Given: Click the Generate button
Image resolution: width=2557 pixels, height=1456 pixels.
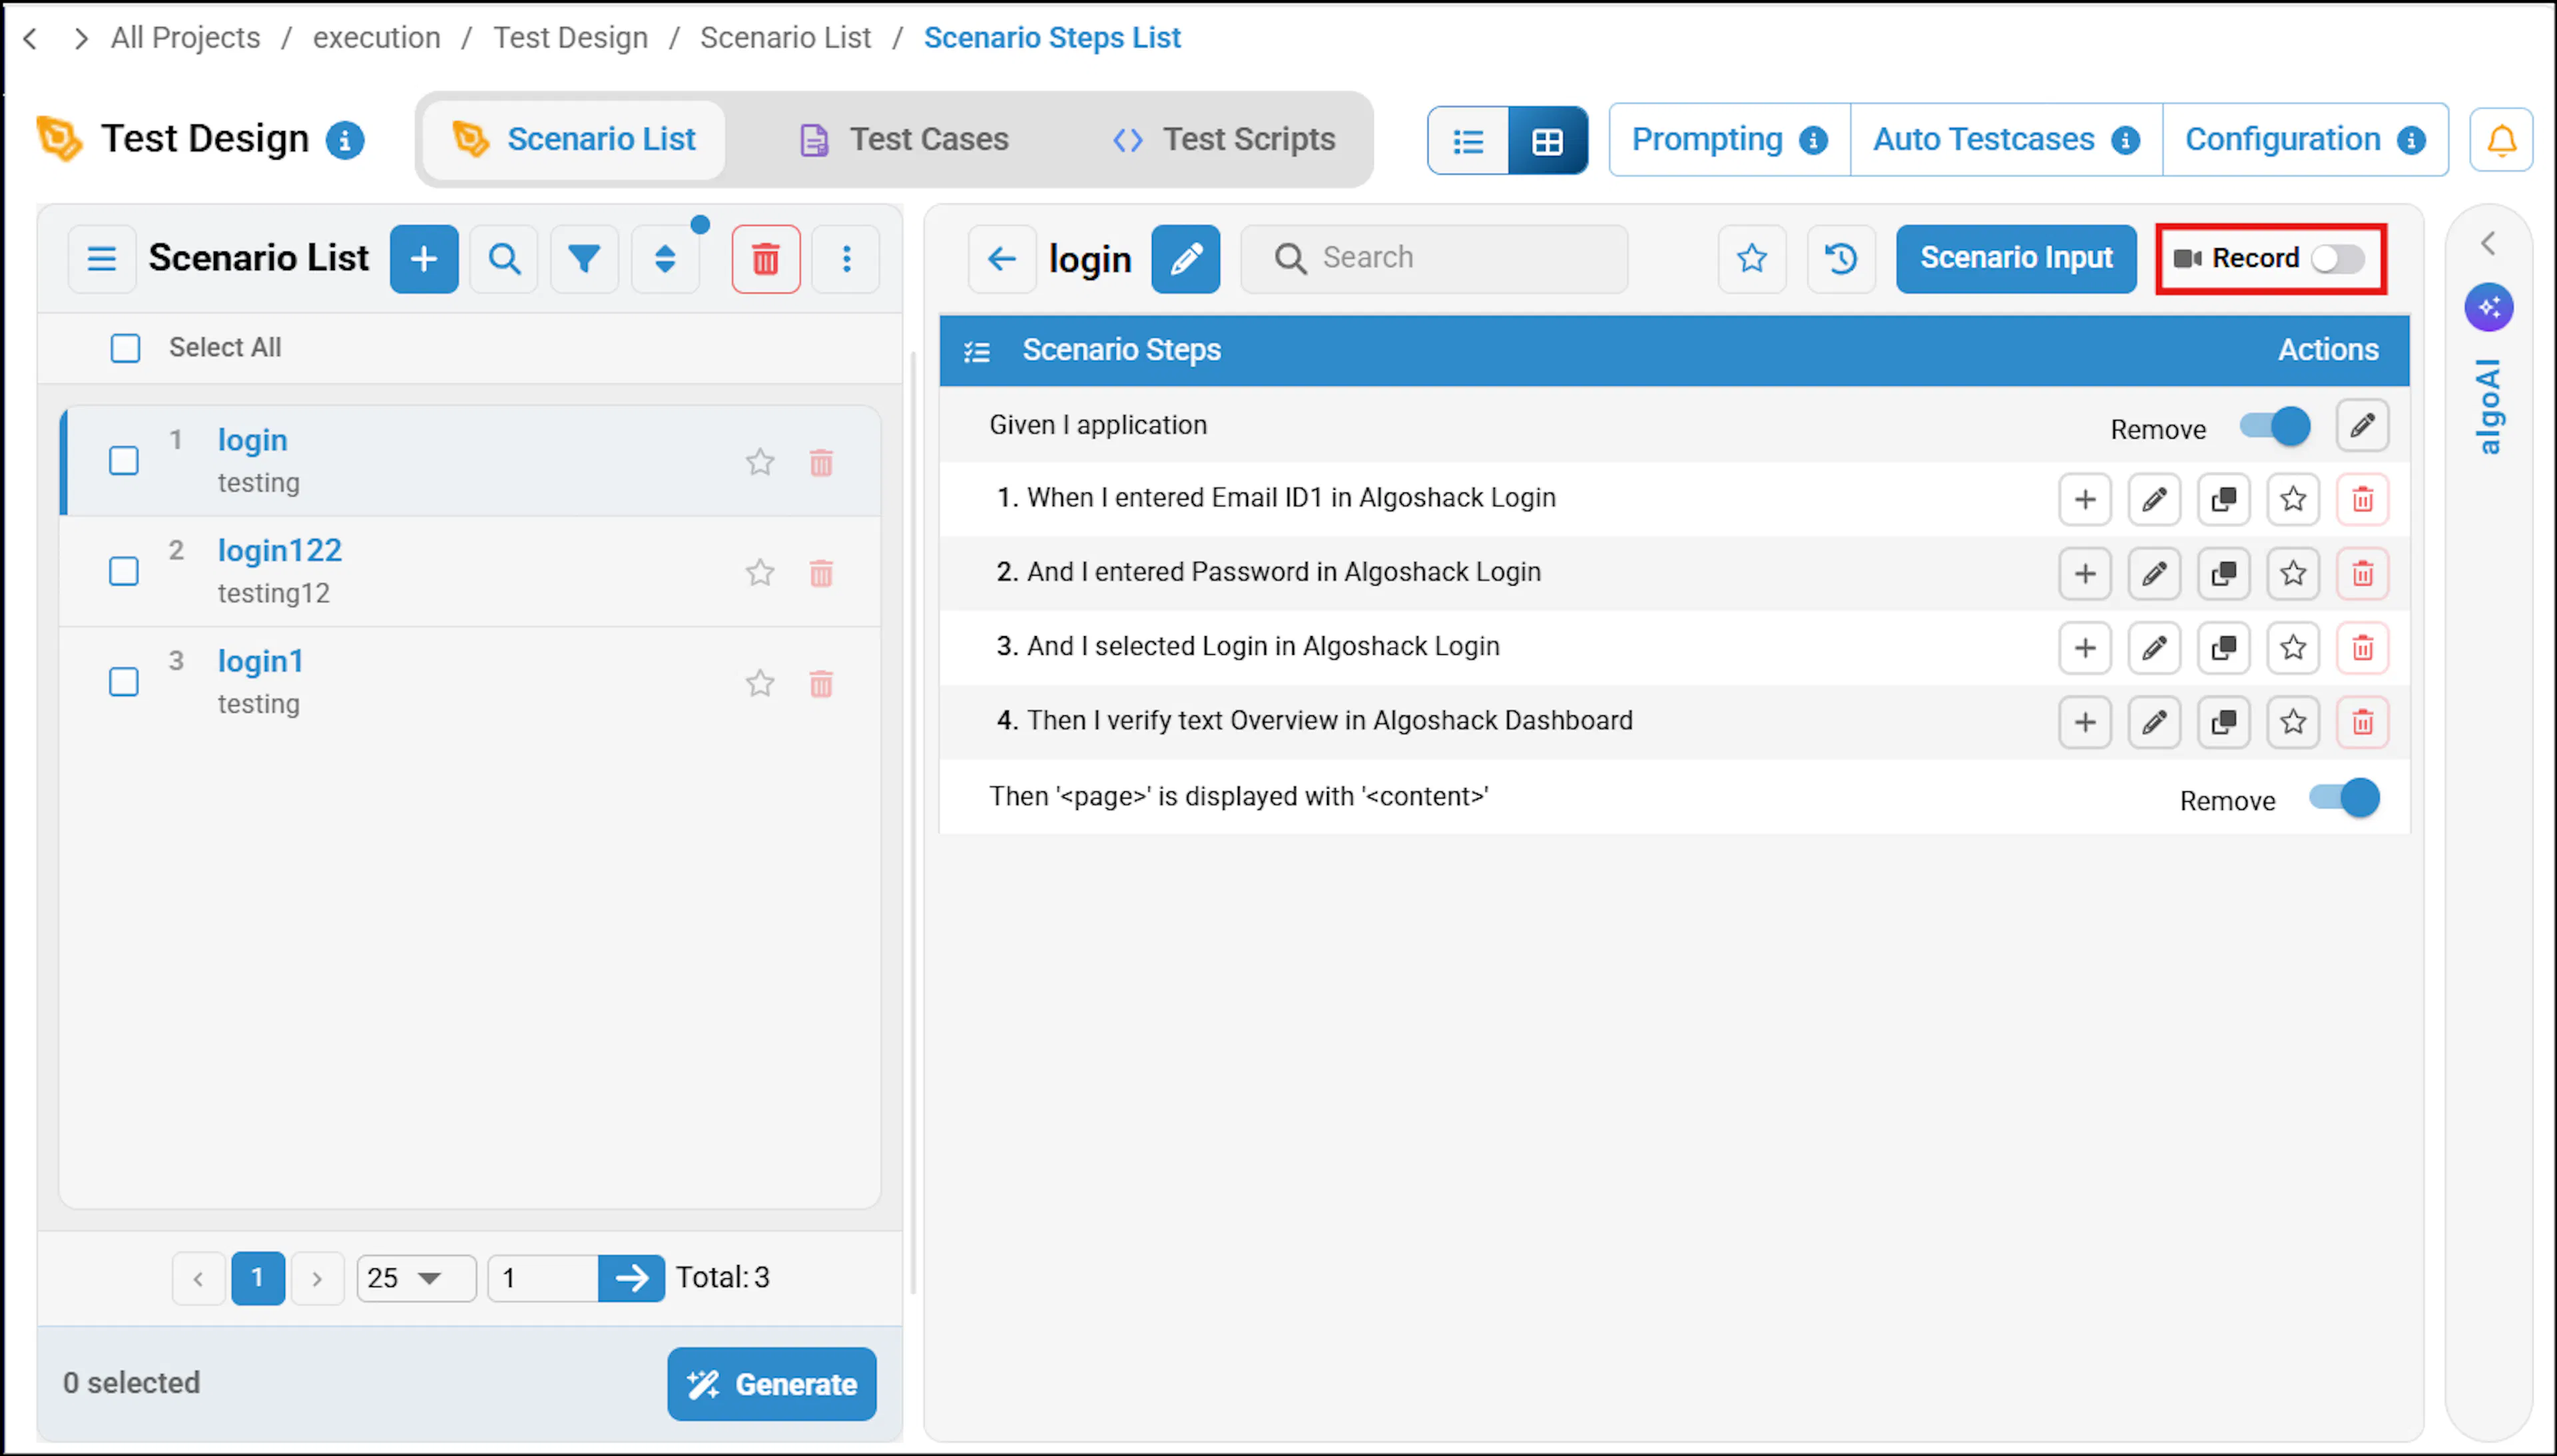Looking at the screenshot, I should 771,1384.
